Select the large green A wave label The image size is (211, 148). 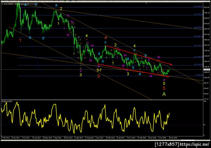pyautogui.click(x=164, y=94)
